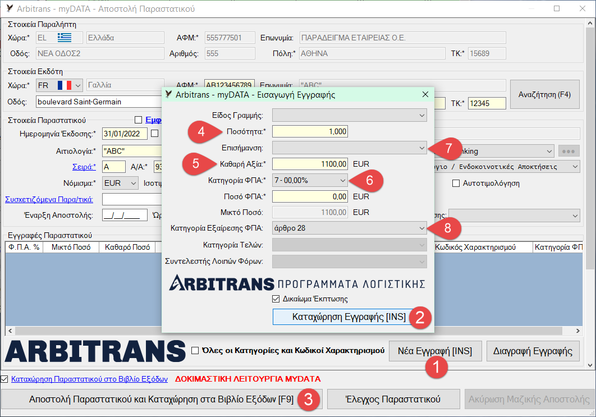Screen dimensions: 596x417
Task: Click Έλεγχος Παραστατικού button
Action: [x=393, y=399]
